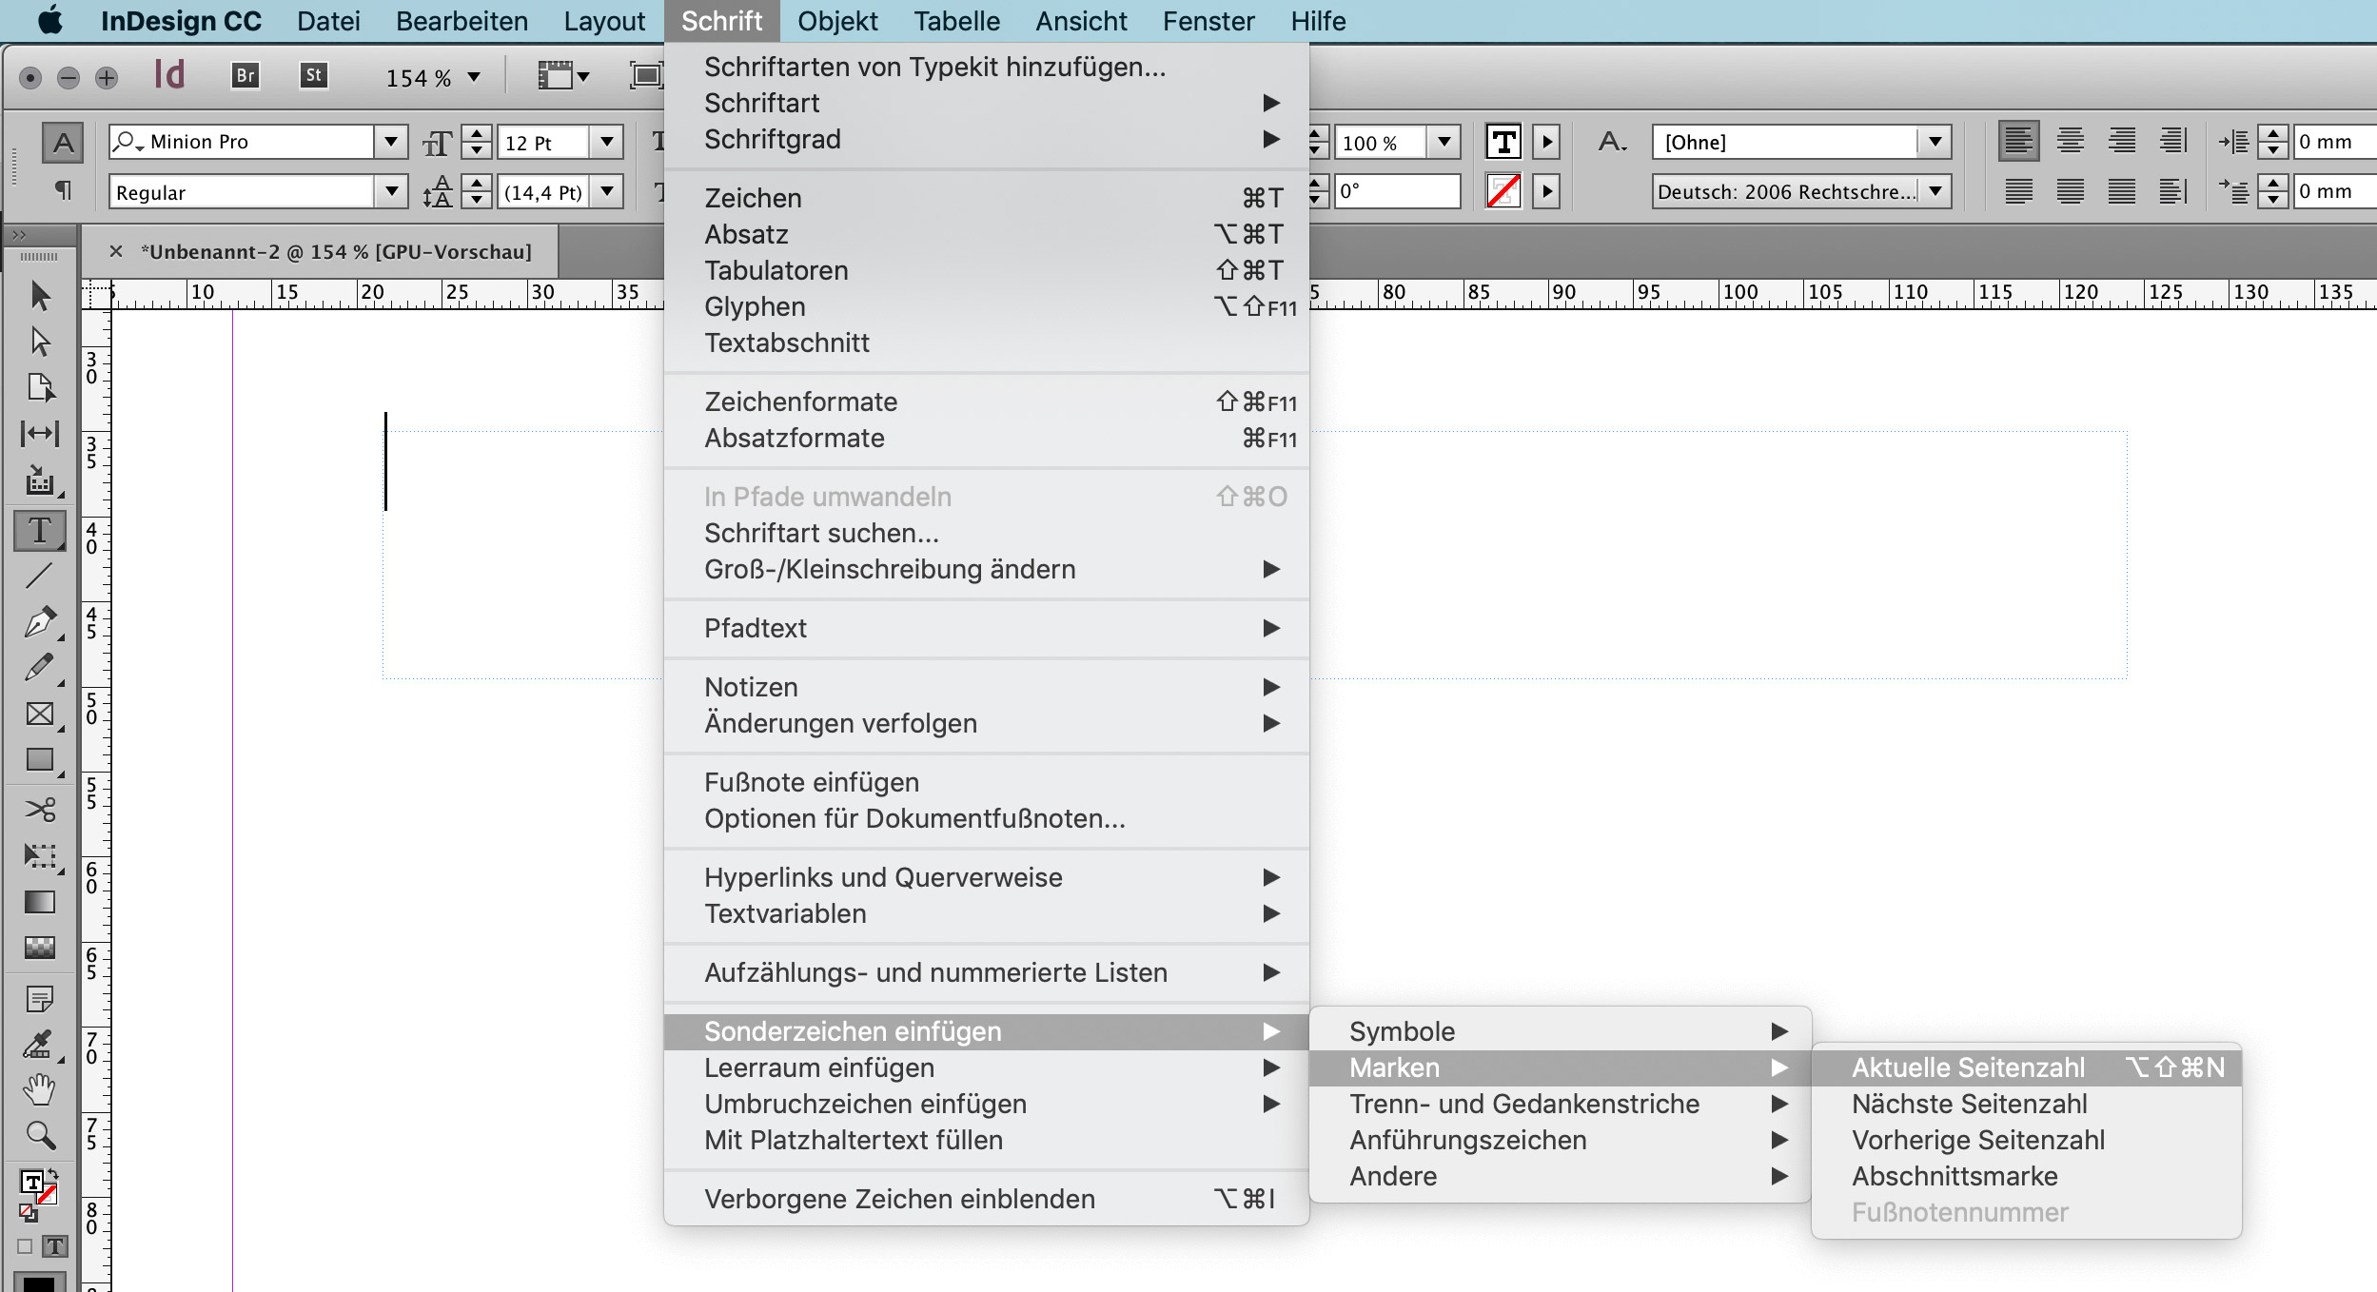Image resolution: width=2377 pixels, height=1292 pixels.
Task: Select the Zoom magnifier tool
Action: click(39, 1134)
